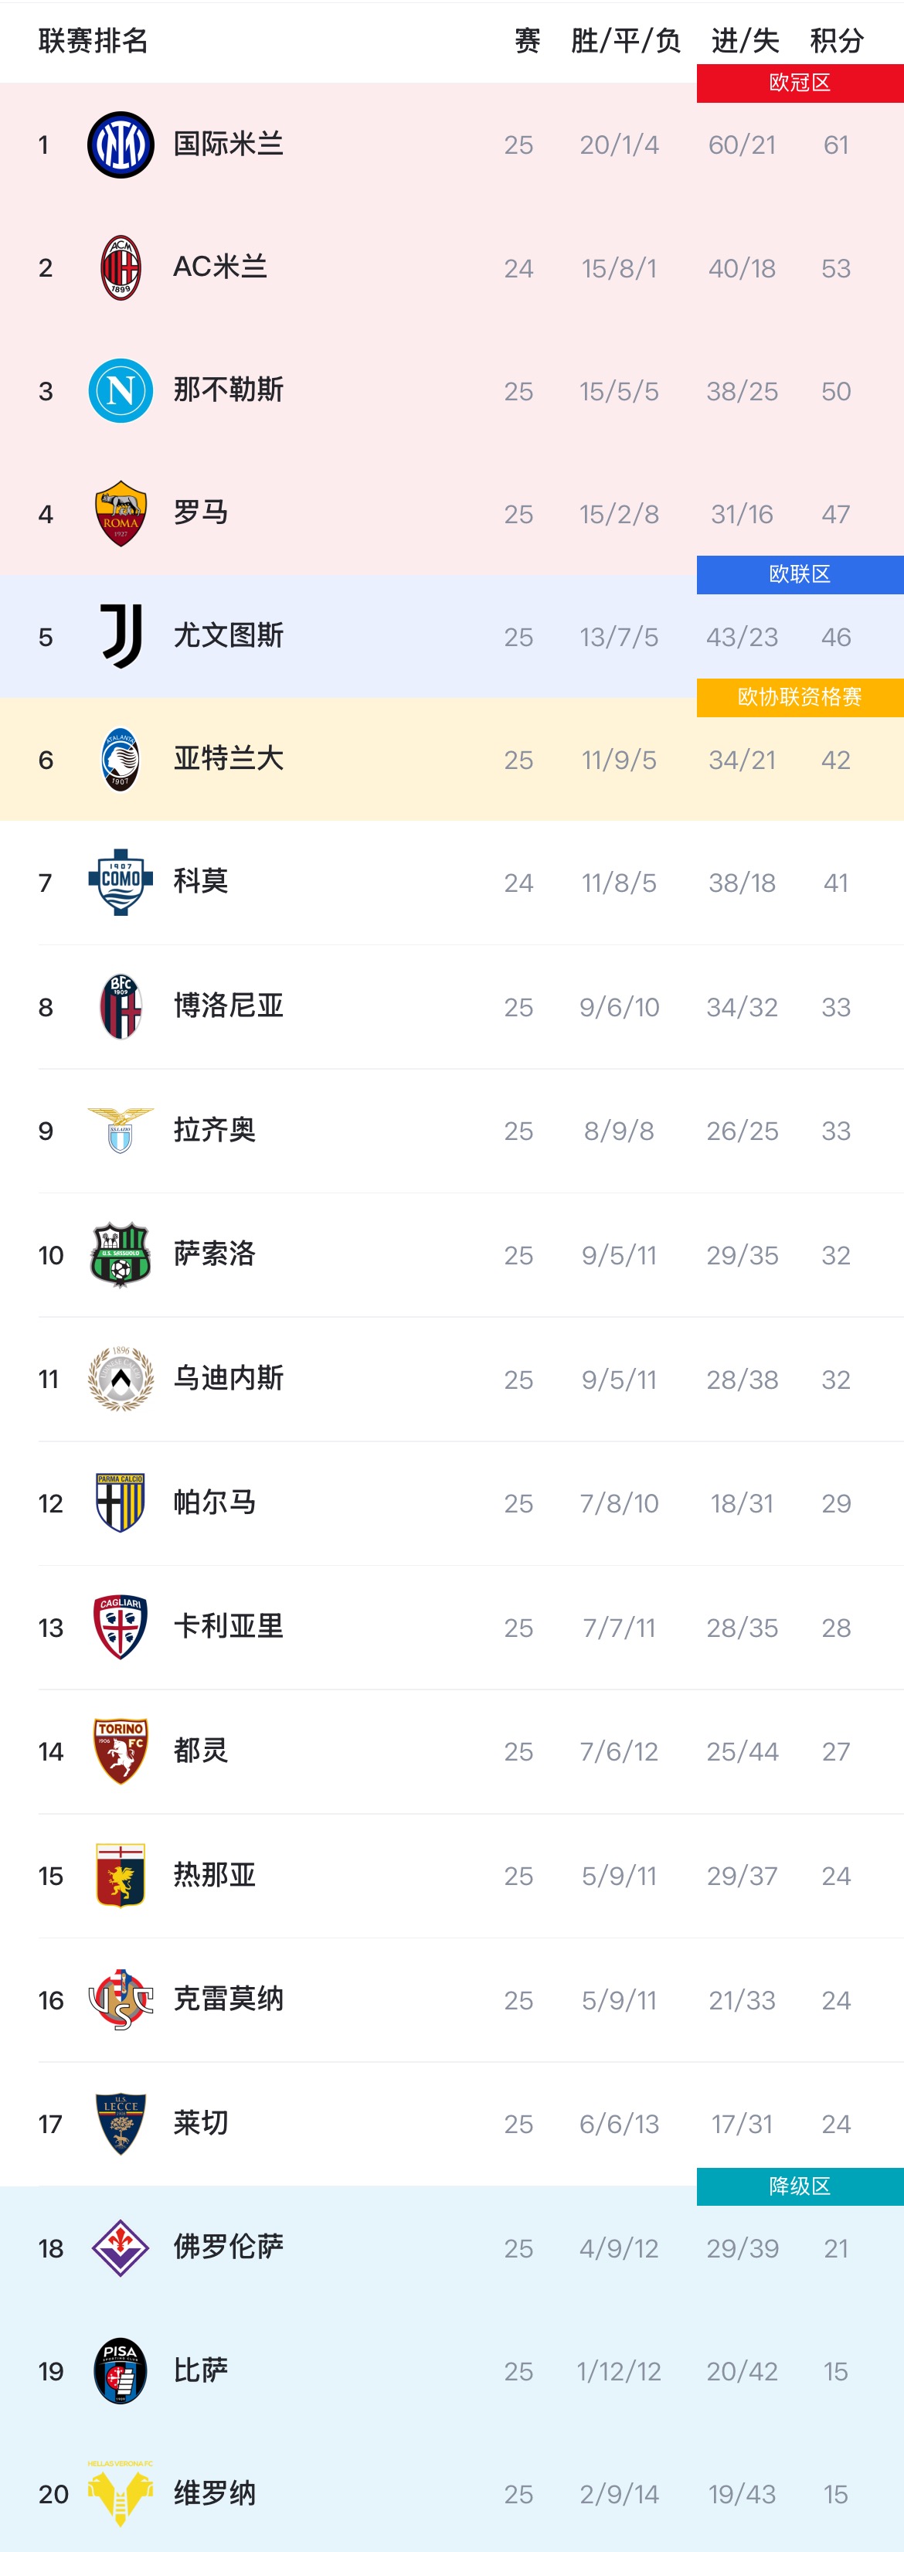Click the Lazio eagle crest
Image resolution: width=904 pixels, height=2552 pixels.
point(121,1131)
